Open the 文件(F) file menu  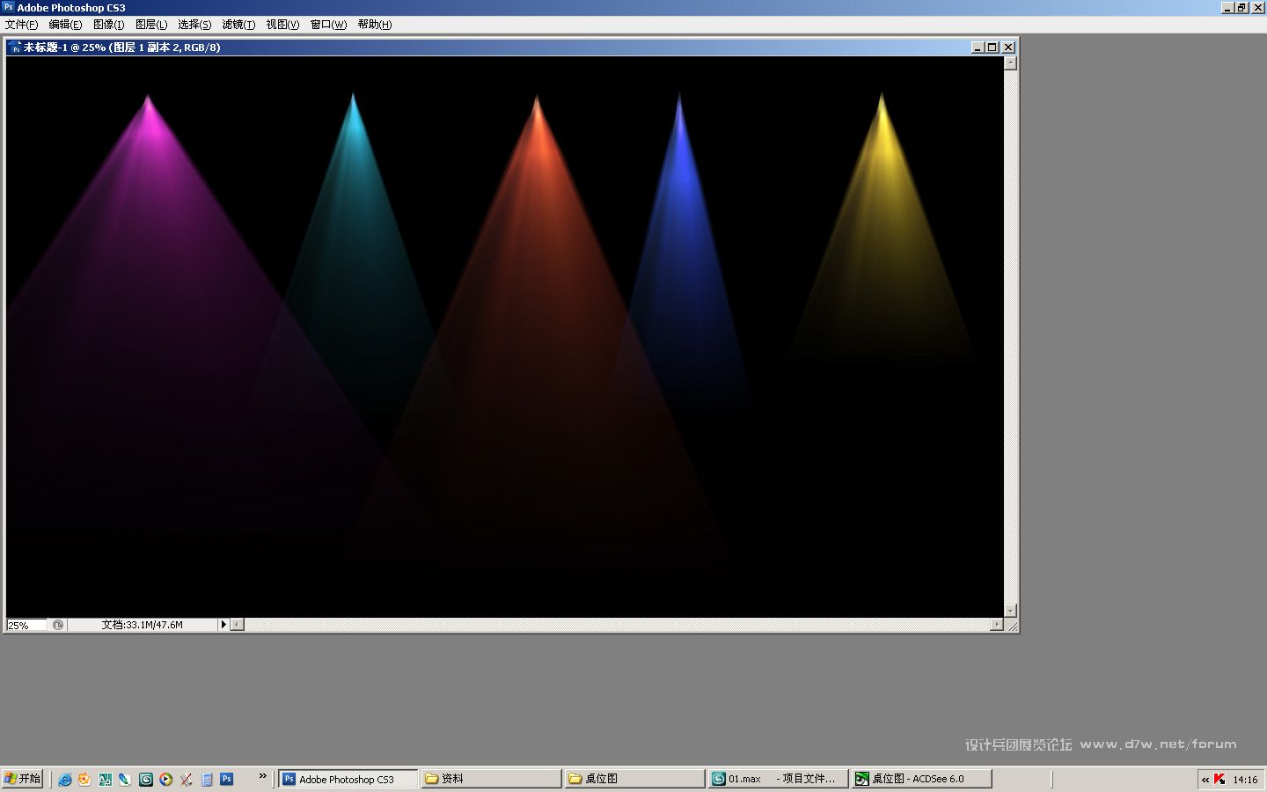coord(21,25)
